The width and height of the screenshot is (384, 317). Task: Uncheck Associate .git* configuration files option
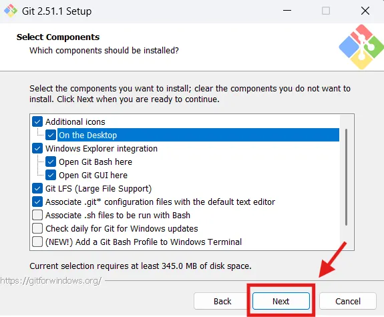[37, 202]
